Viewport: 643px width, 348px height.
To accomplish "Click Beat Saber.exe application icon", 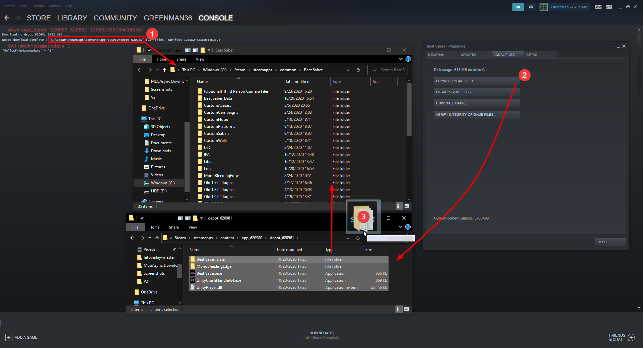I will tap(193, 273).
